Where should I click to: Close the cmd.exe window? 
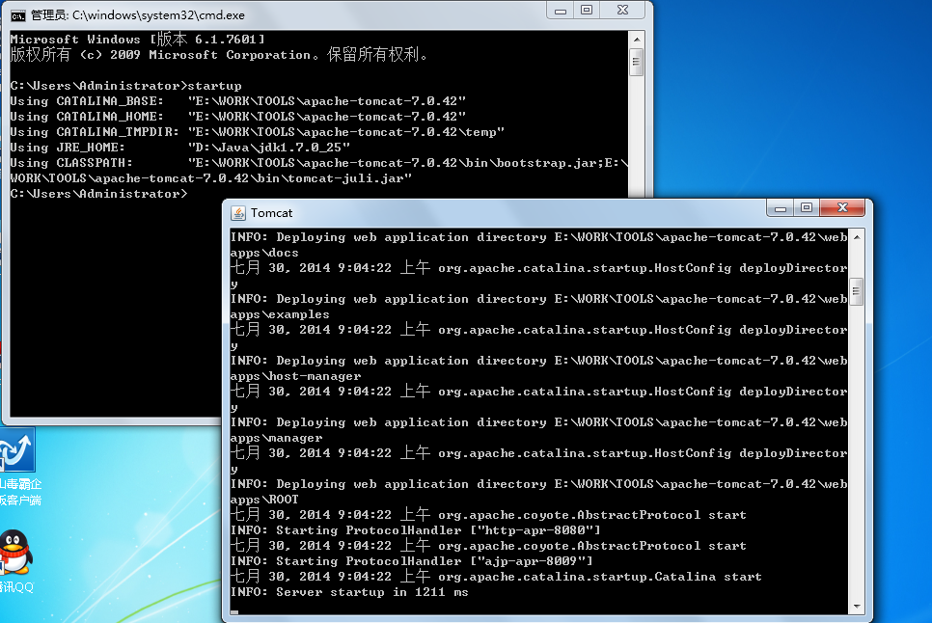(x=622, y=10)
